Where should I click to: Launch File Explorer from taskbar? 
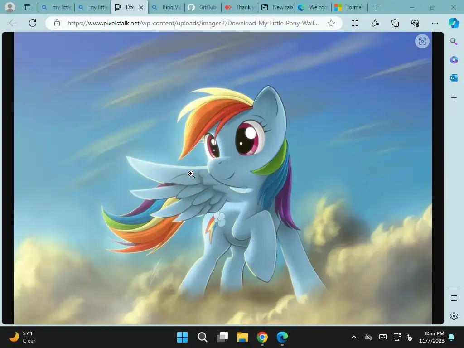click(x=242, y=337)
